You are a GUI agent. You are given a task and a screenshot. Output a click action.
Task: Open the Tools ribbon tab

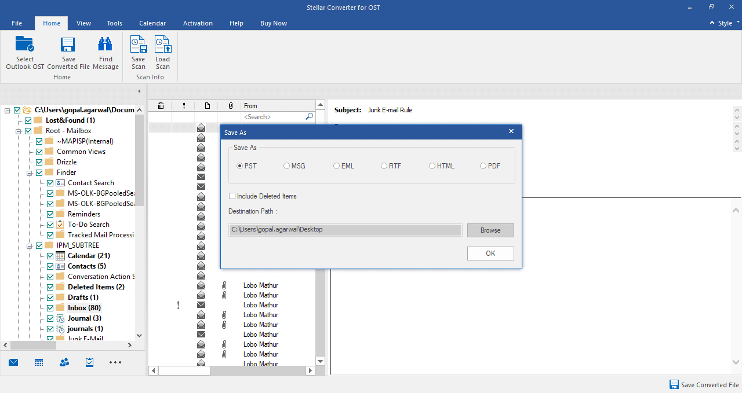click(115, 23)
